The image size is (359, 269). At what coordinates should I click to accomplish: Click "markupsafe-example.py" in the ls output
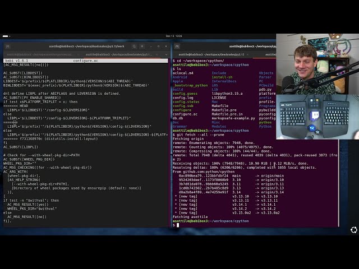[233, 118]
